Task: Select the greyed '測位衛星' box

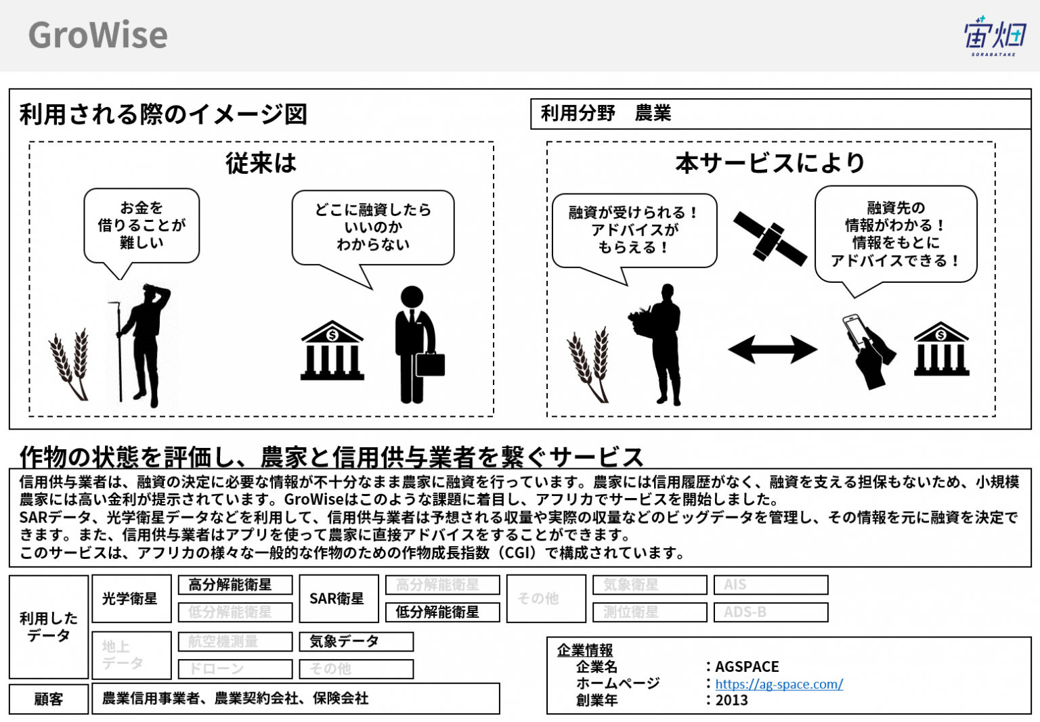Action: tap(650, 612)
